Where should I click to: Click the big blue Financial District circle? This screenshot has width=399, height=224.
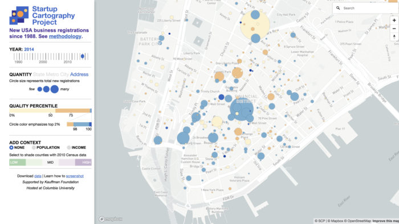[242, 109]
